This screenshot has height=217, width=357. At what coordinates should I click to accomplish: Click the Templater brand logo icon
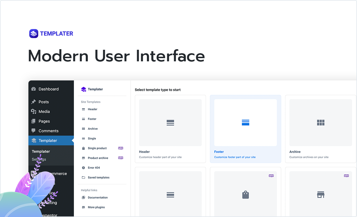[34, 34]
